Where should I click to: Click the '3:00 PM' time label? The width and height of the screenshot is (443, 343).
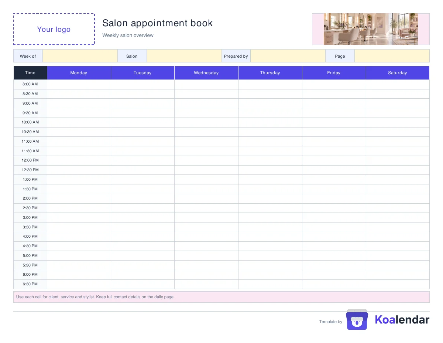pos(30,218)
